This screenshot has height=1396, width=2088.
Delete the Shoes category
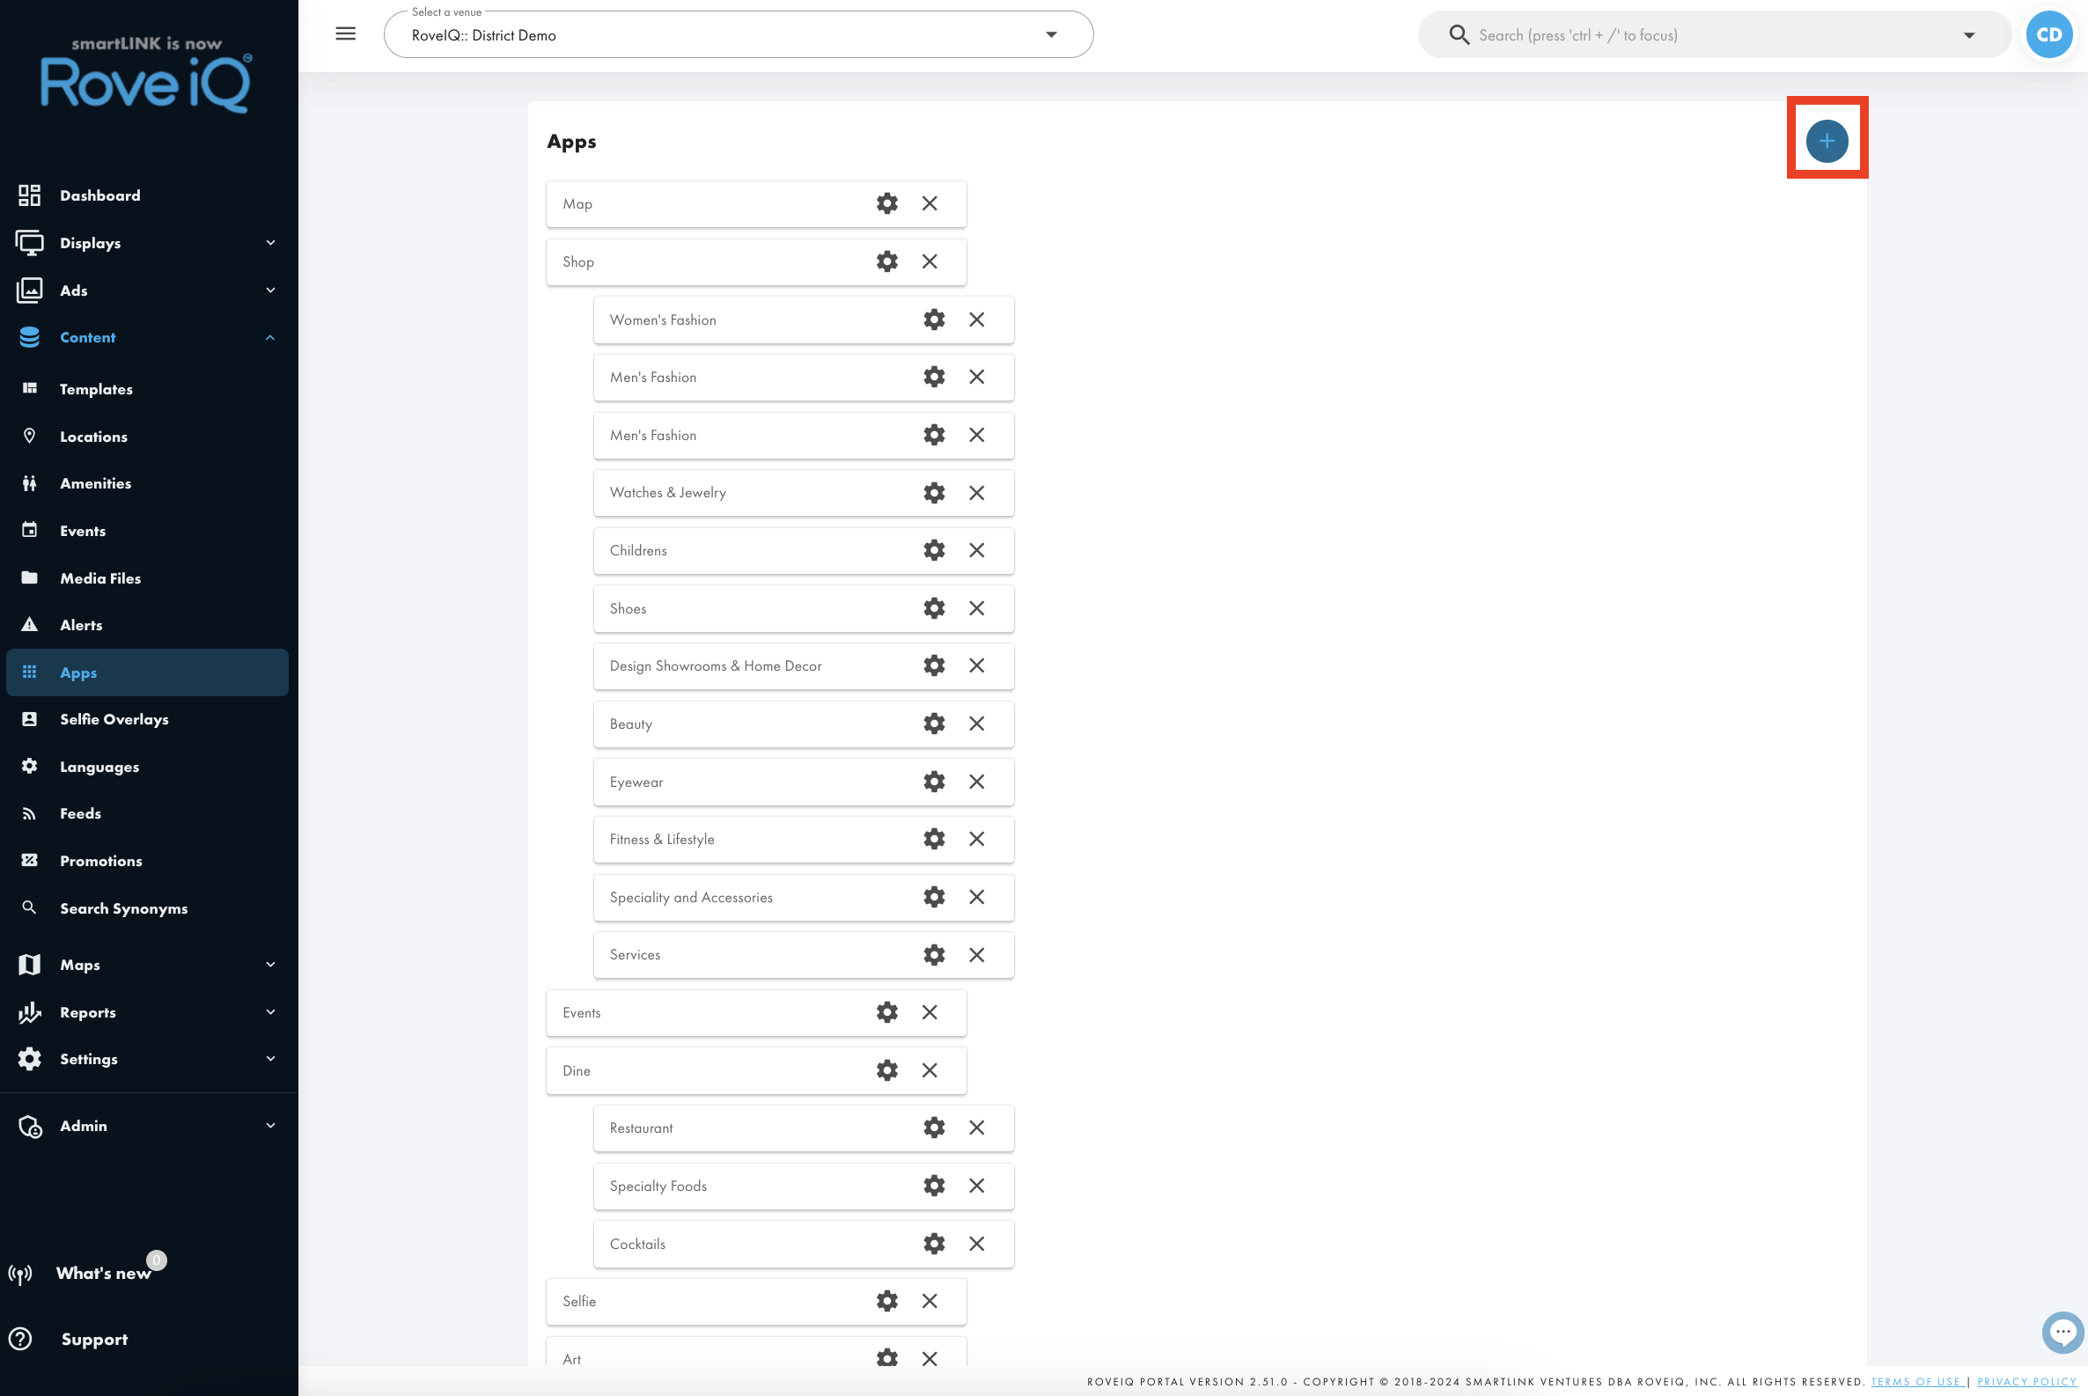click(977, 608)
